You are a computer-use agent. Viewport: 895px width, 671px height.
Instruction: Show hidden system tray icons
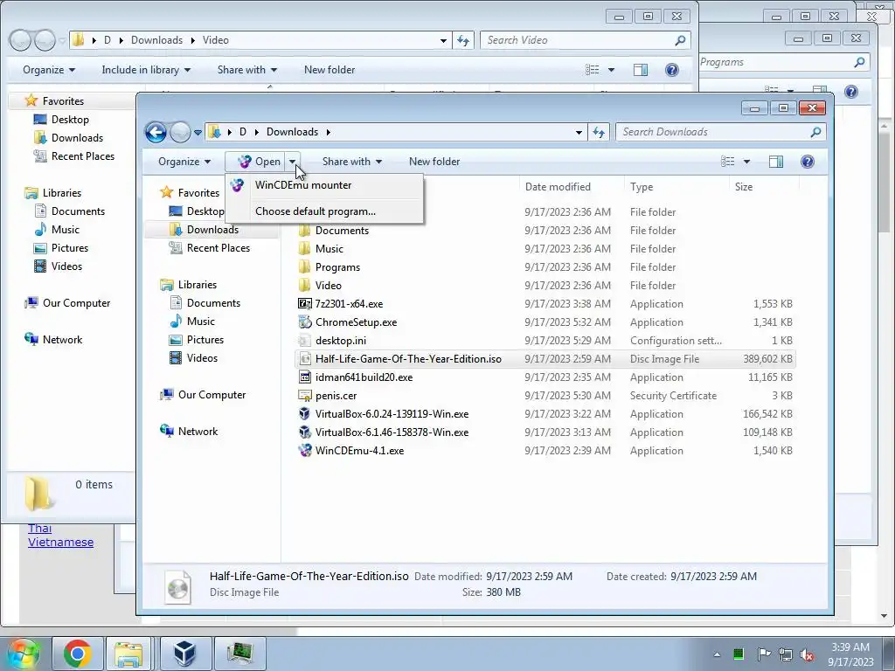click(x=717, y=654)
